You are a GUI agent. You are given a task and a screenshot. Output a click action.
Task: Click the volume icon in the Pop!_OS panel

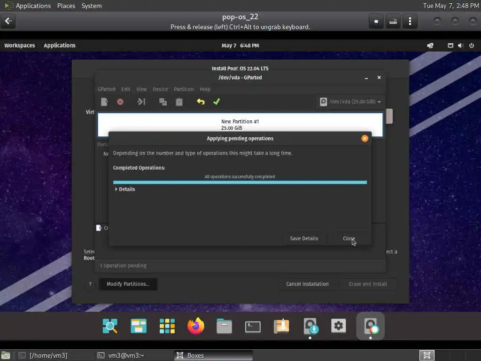[460, 46]
